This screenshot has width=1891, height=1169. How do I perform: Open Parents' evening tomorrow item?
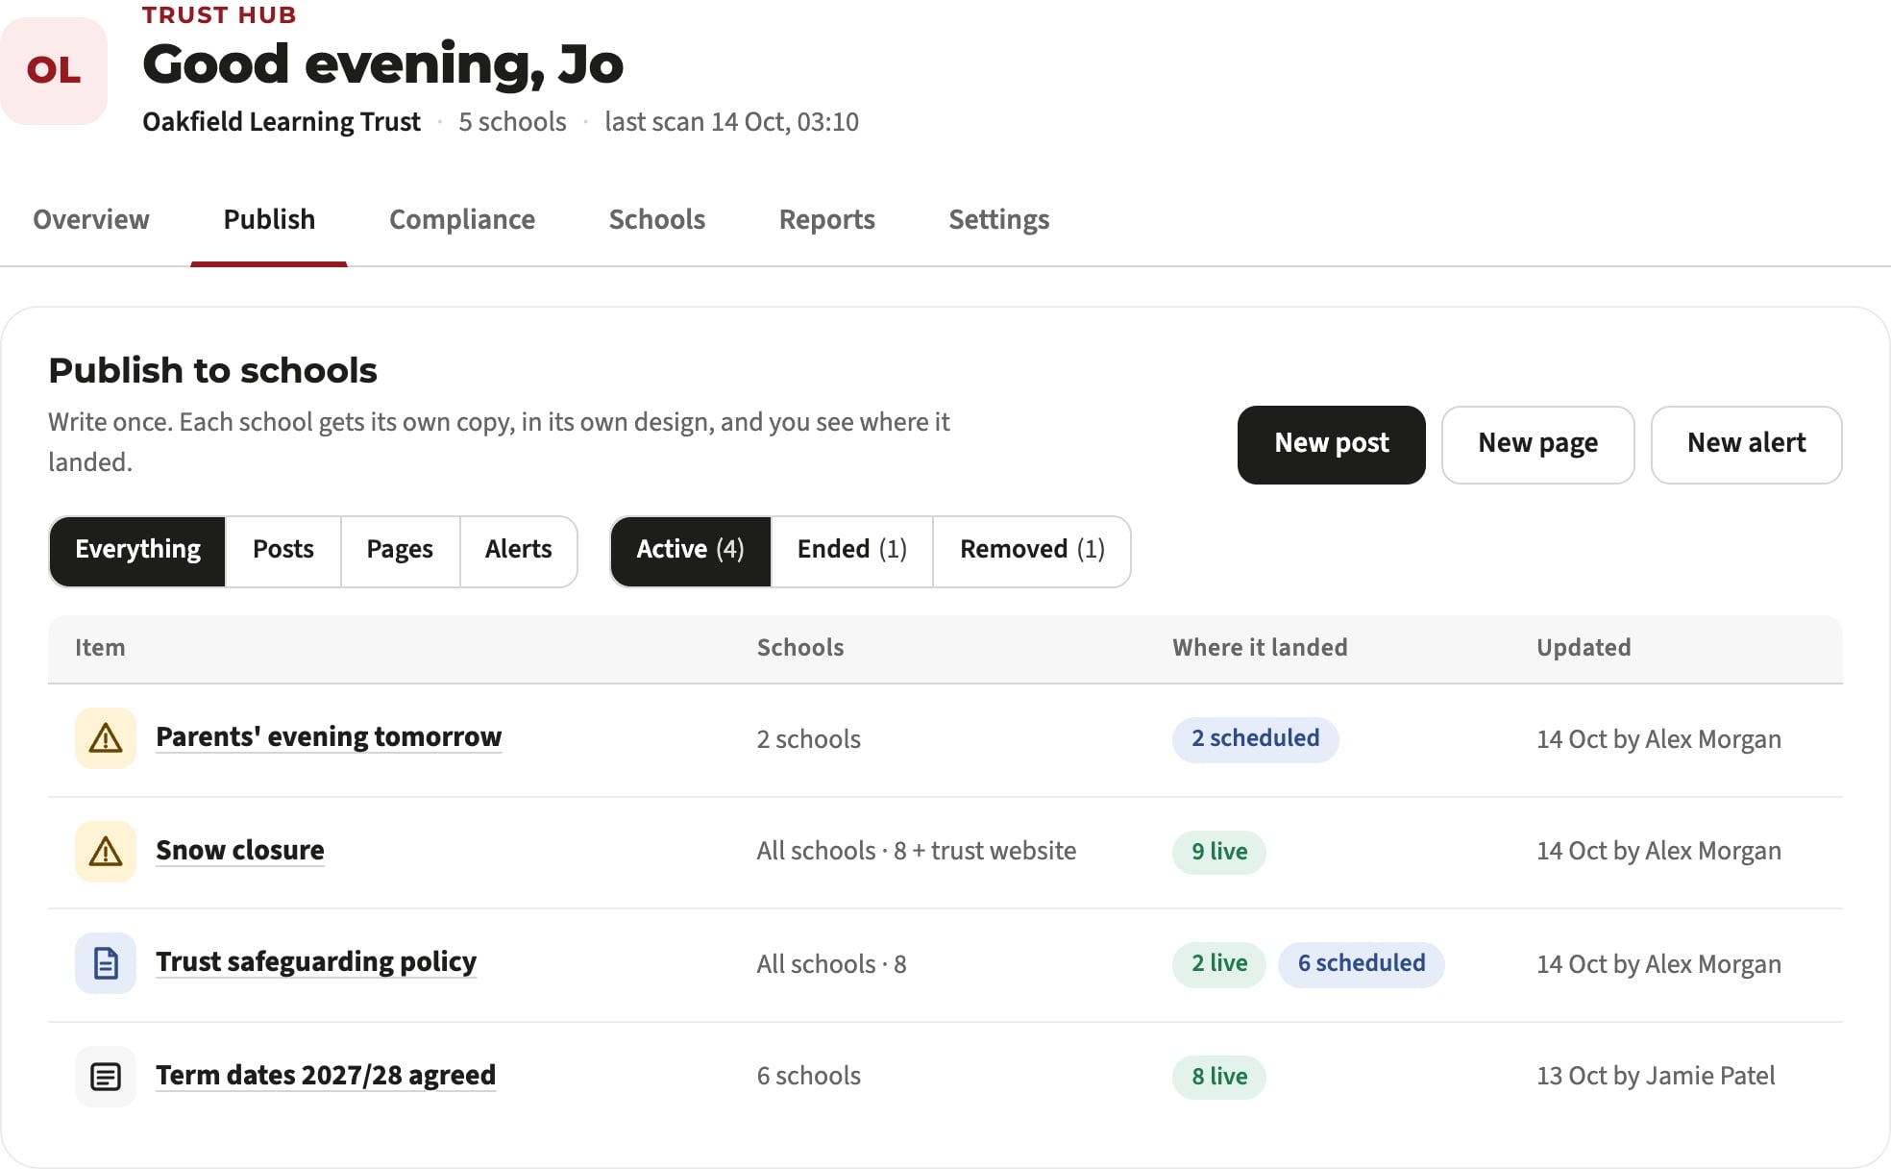click(329, 737)
